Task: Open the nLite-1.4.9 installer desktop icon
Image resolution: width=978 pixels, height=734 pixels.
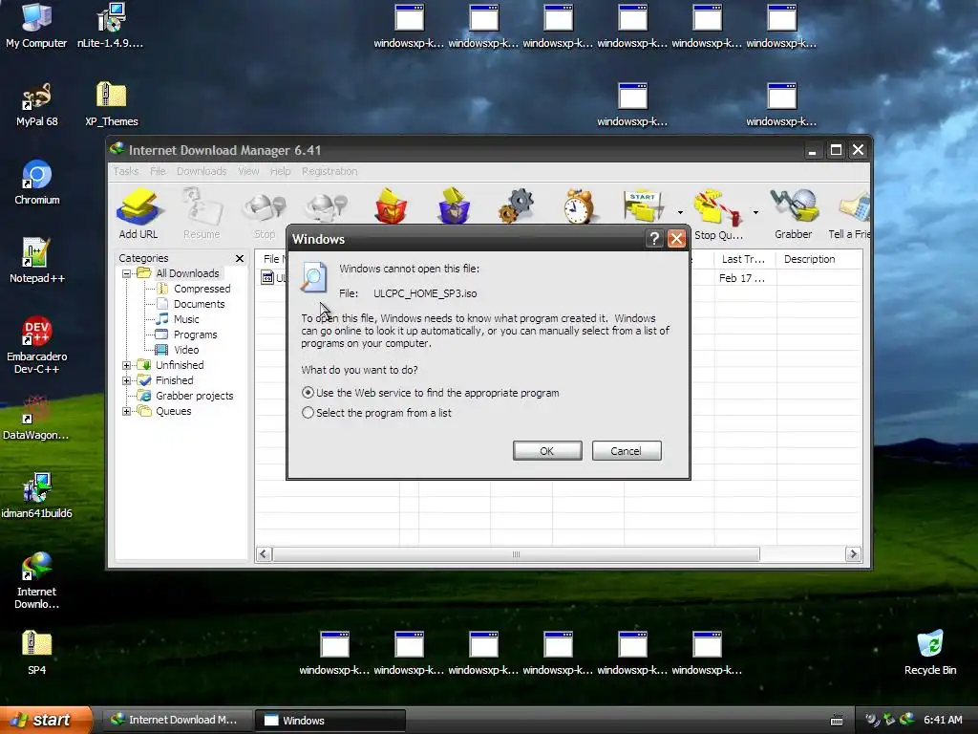Action: coord(111,26)
